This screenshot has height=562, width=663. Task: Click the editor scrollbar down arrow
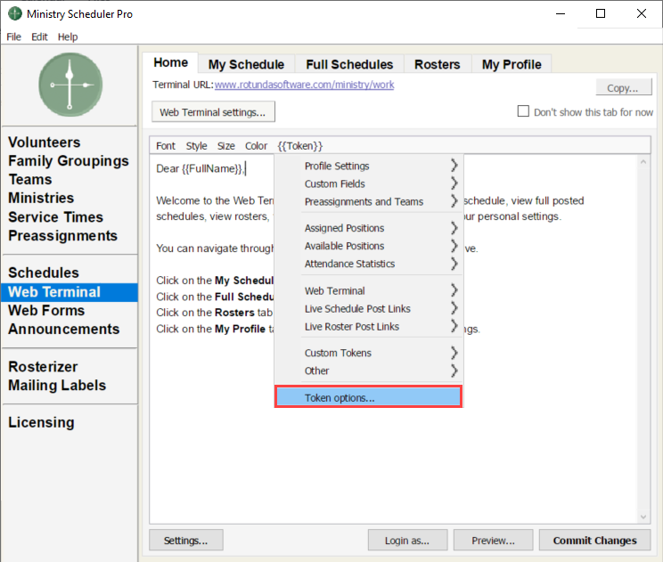pyautogui.click(x=643, y=517)
